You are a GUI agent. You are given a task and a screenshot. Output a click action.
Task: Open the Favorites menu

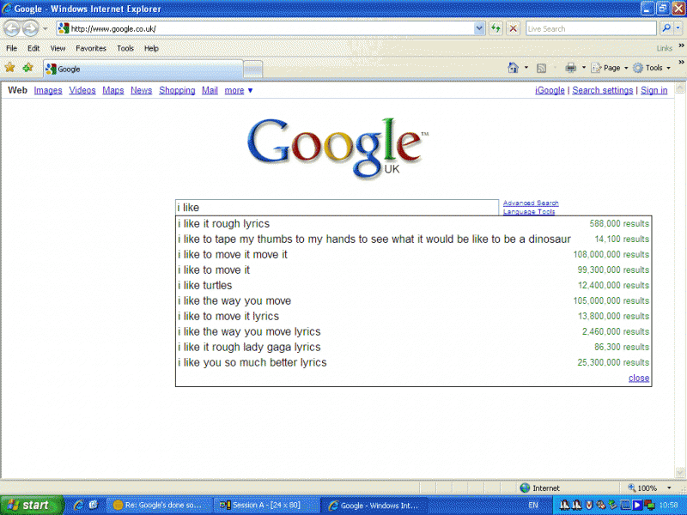pos(91,48)
